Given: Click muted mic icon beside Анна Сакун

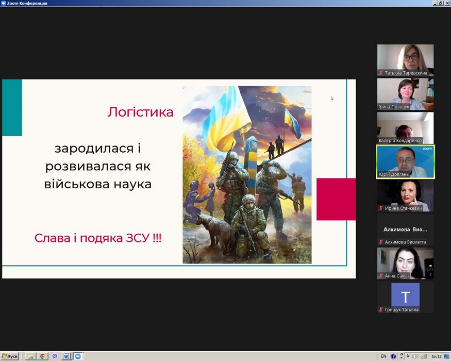Looking at the screenshot, I should (381, 276).
